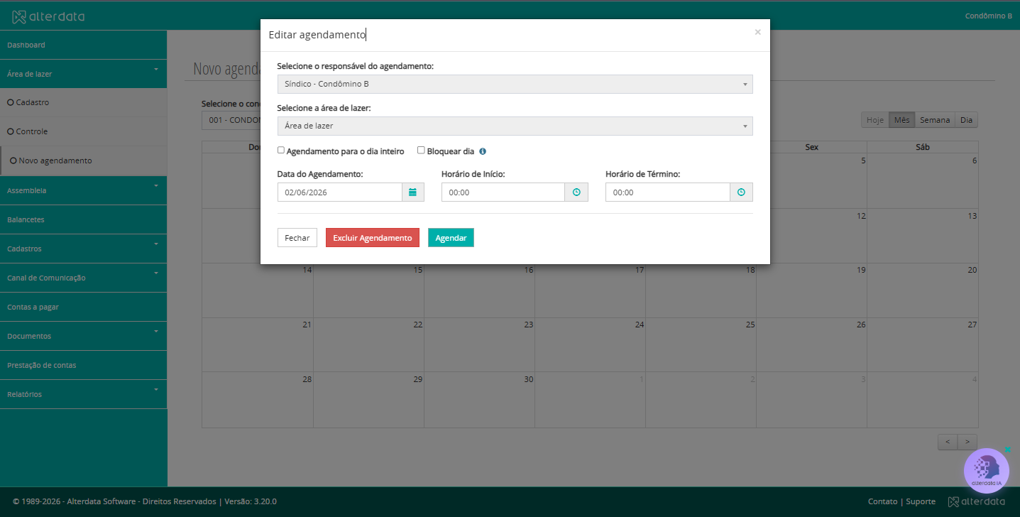1020x517 pixels.
Task: Go to previous month with left arrow
Action: point(948,442)
